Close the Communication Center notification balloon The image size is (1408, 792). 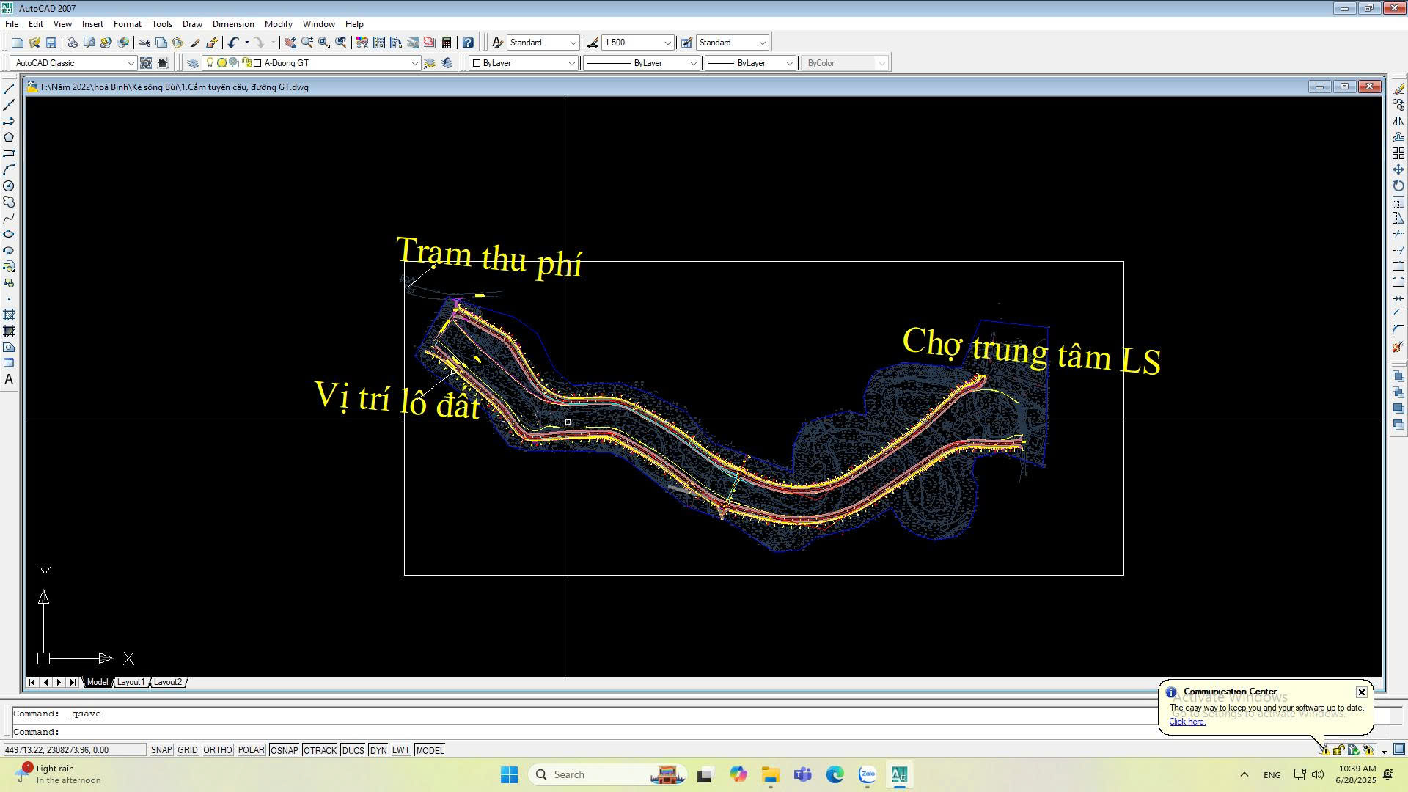coord(1361,692)
